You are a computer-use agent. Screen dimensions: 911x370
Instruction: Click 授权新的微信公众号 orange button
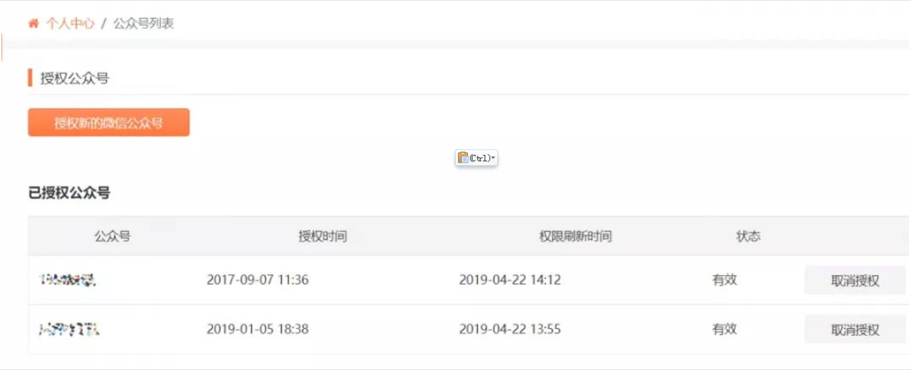click(109, 122)
